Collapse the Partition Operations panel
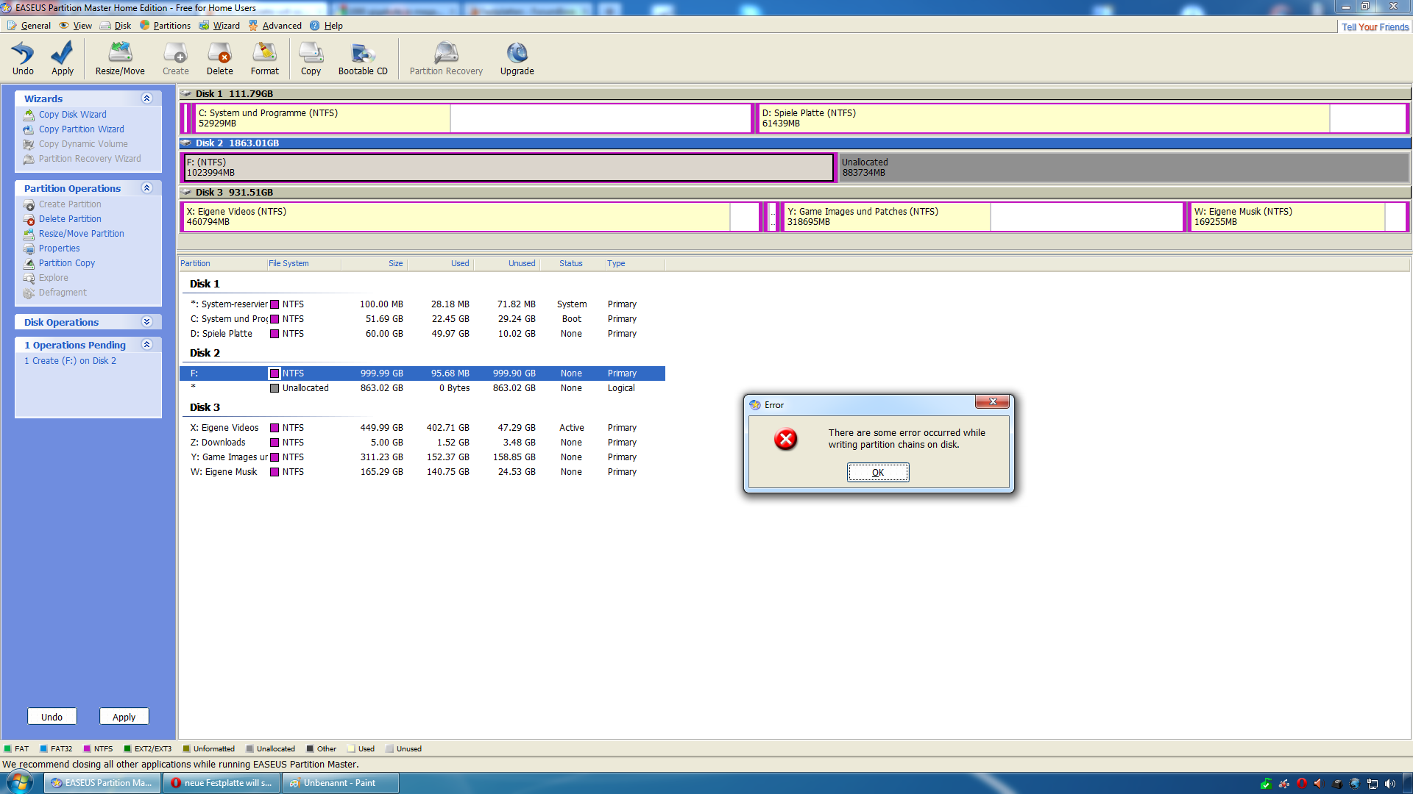 point(146,188)
